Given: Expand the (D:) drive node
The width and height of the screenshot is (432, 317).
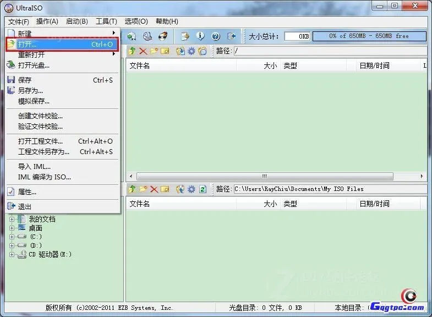Looking at the screenshot, I should click(12, 245).
